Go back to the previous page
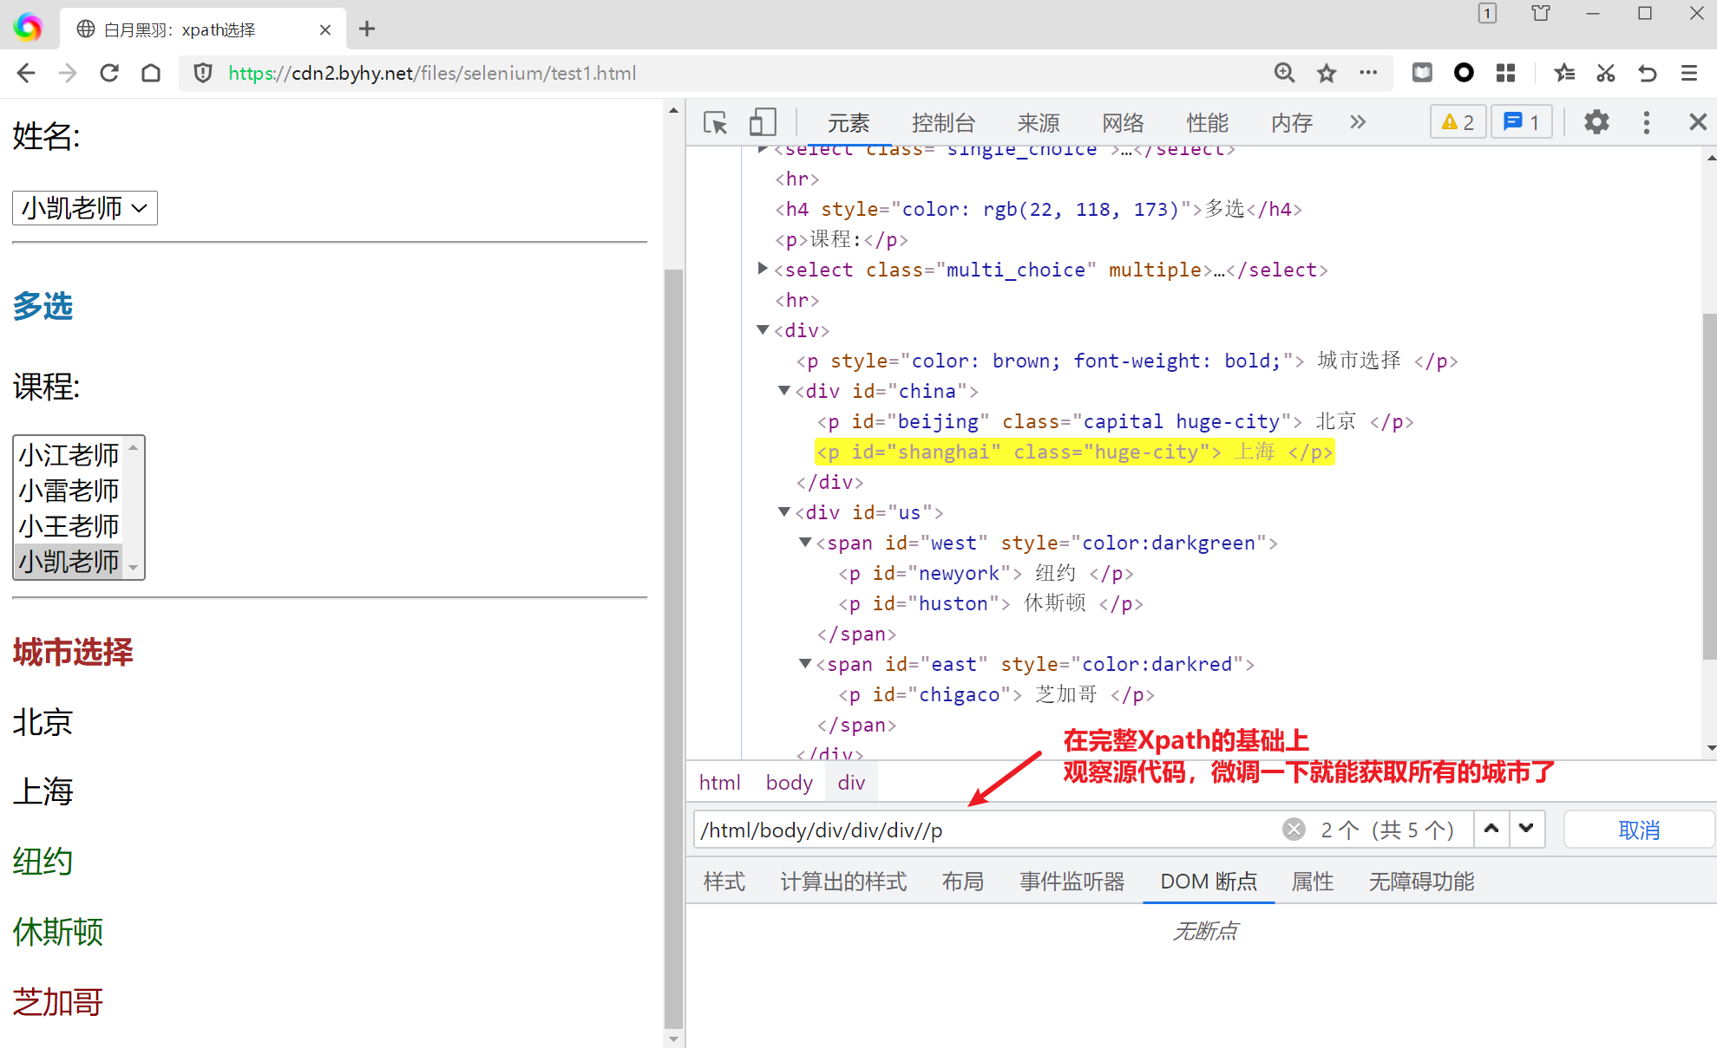 pos(26,74)
